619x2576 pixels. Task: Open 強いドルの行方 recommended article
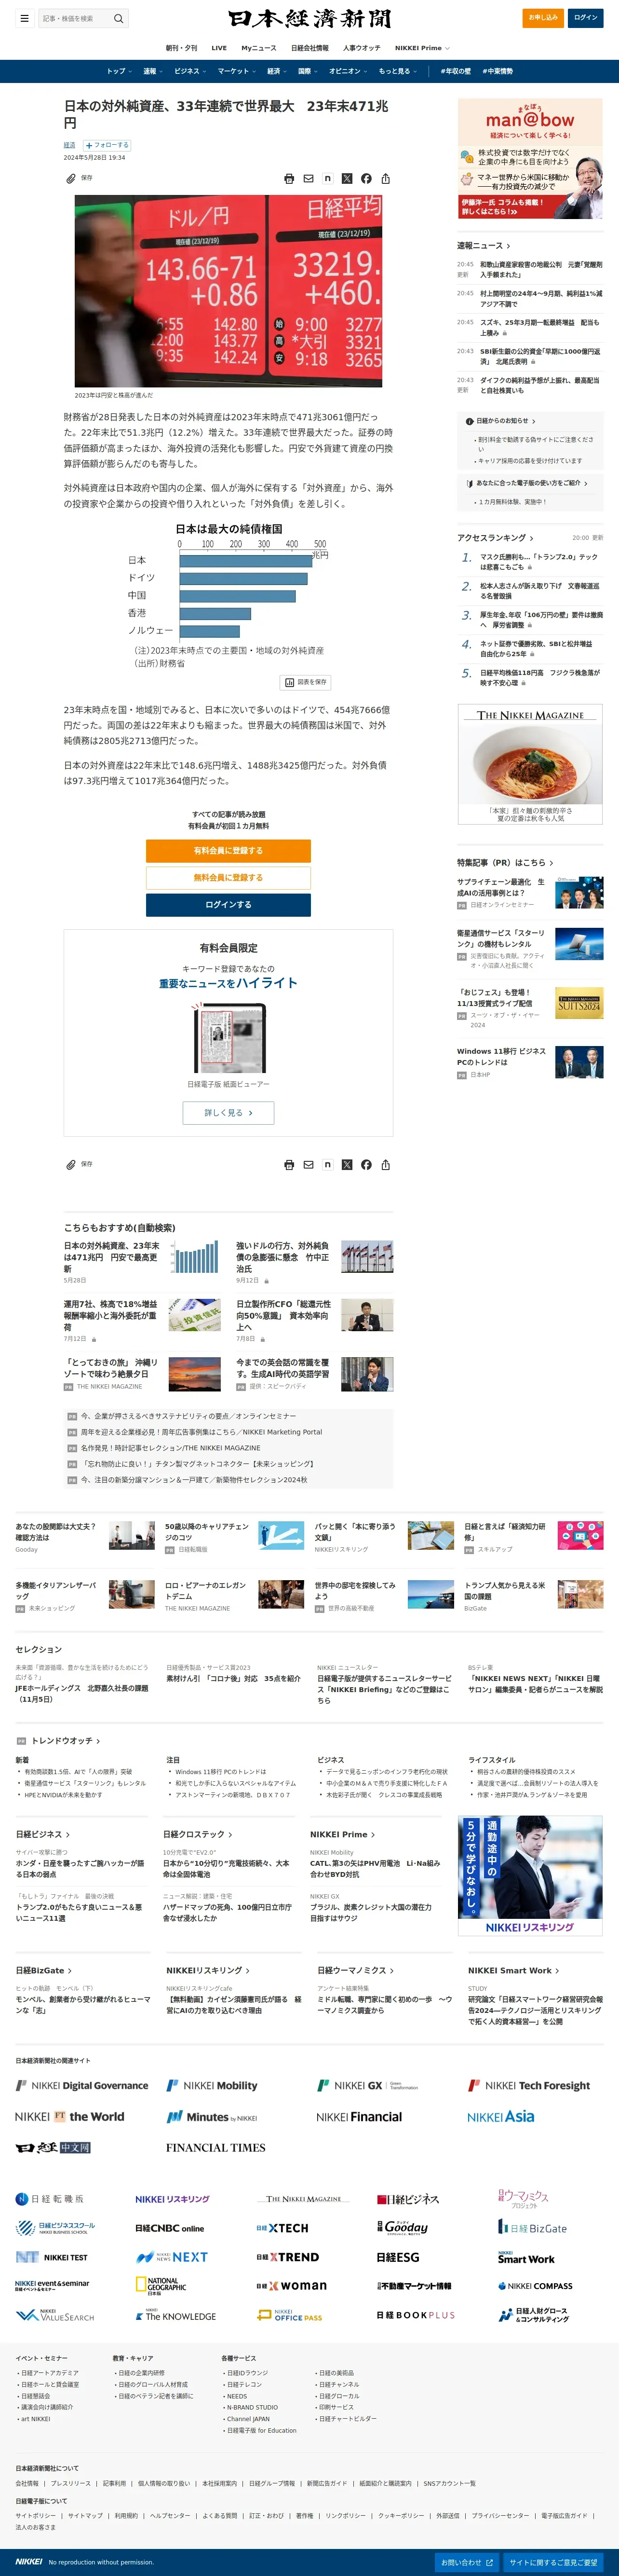coord(283,1257)
